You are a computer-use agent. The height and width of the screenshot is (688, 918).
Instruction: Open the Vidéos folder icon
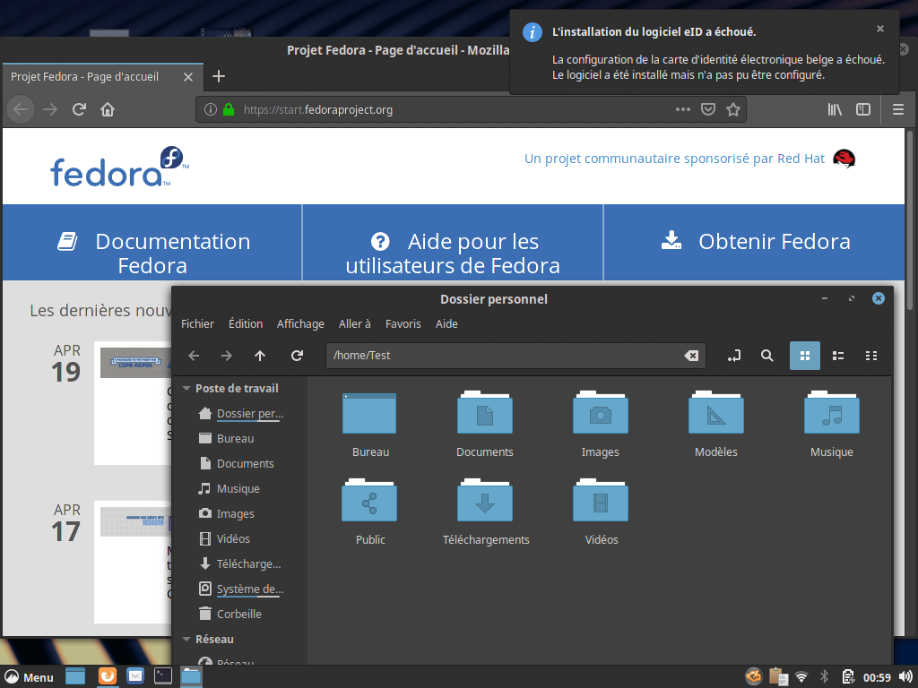601,501
